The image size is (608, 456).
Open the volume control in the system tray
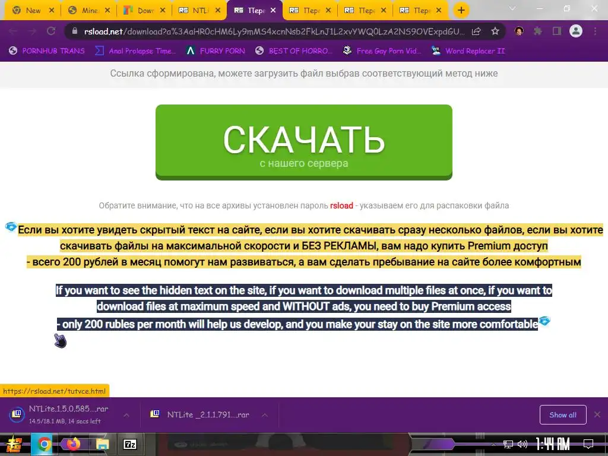click(522, 444)
